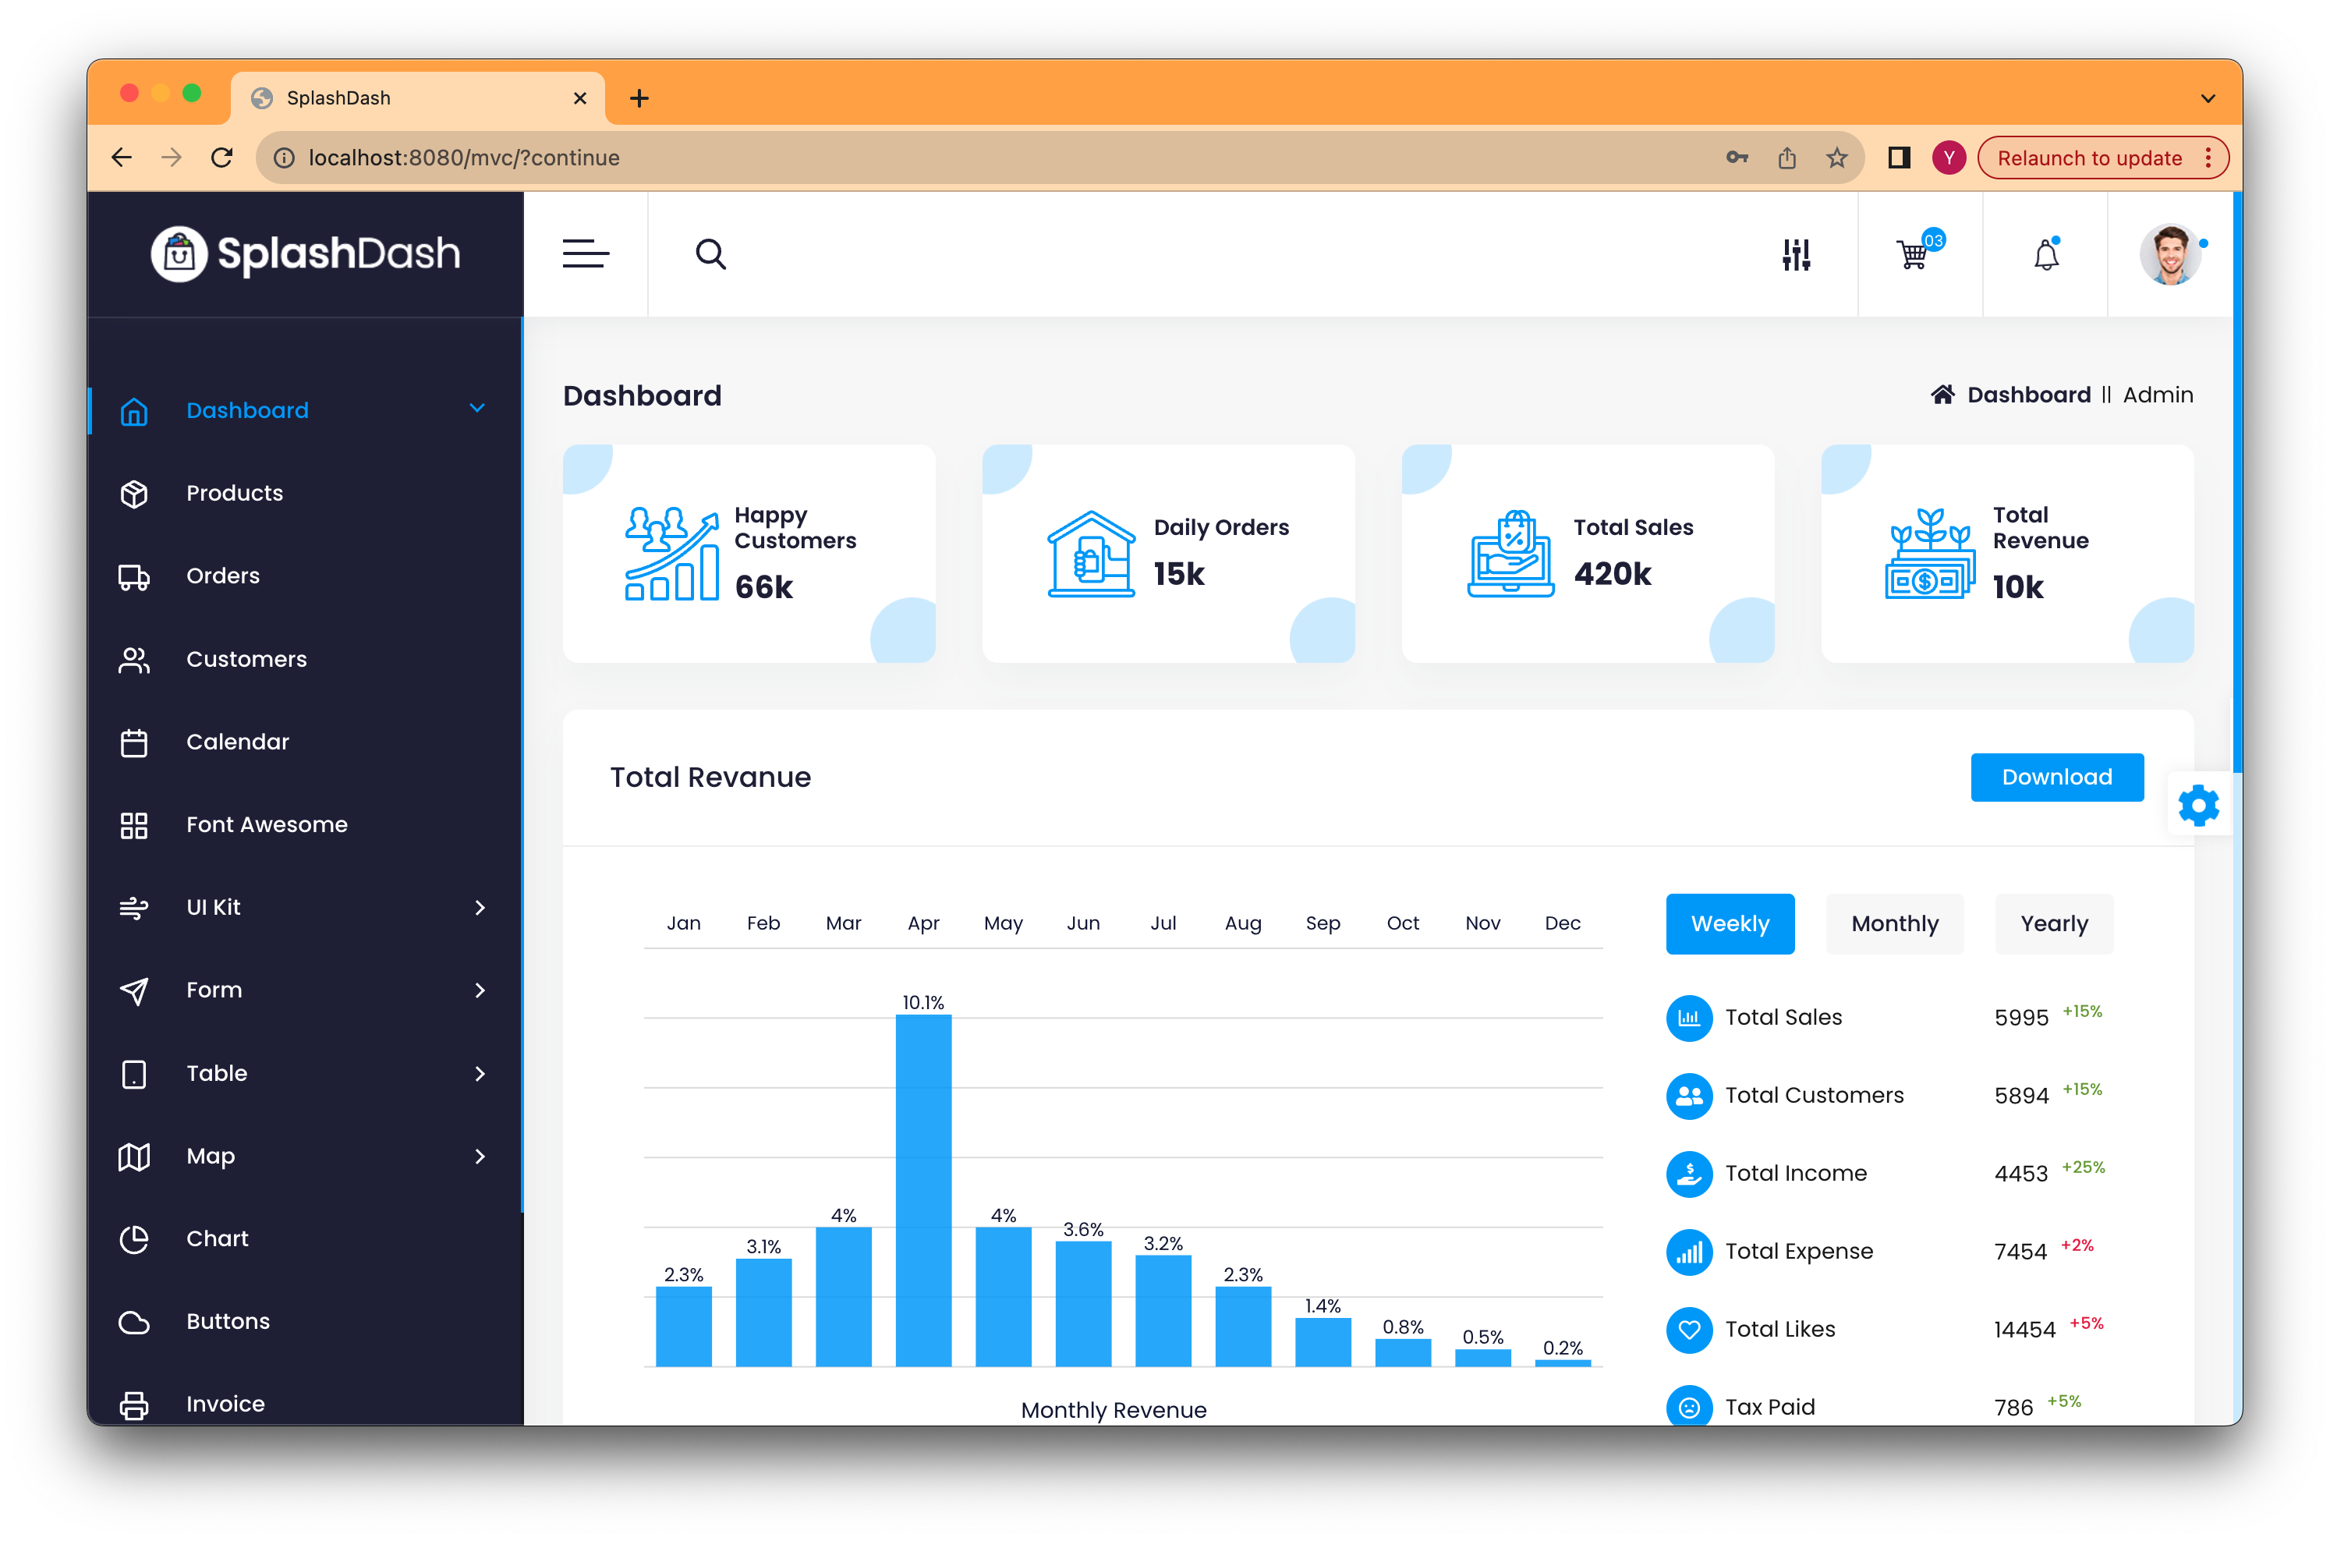The height and width of the screenshot is (1541, 2330).
Task: Switch to the Monthly tab
Action: point(1893,924)
